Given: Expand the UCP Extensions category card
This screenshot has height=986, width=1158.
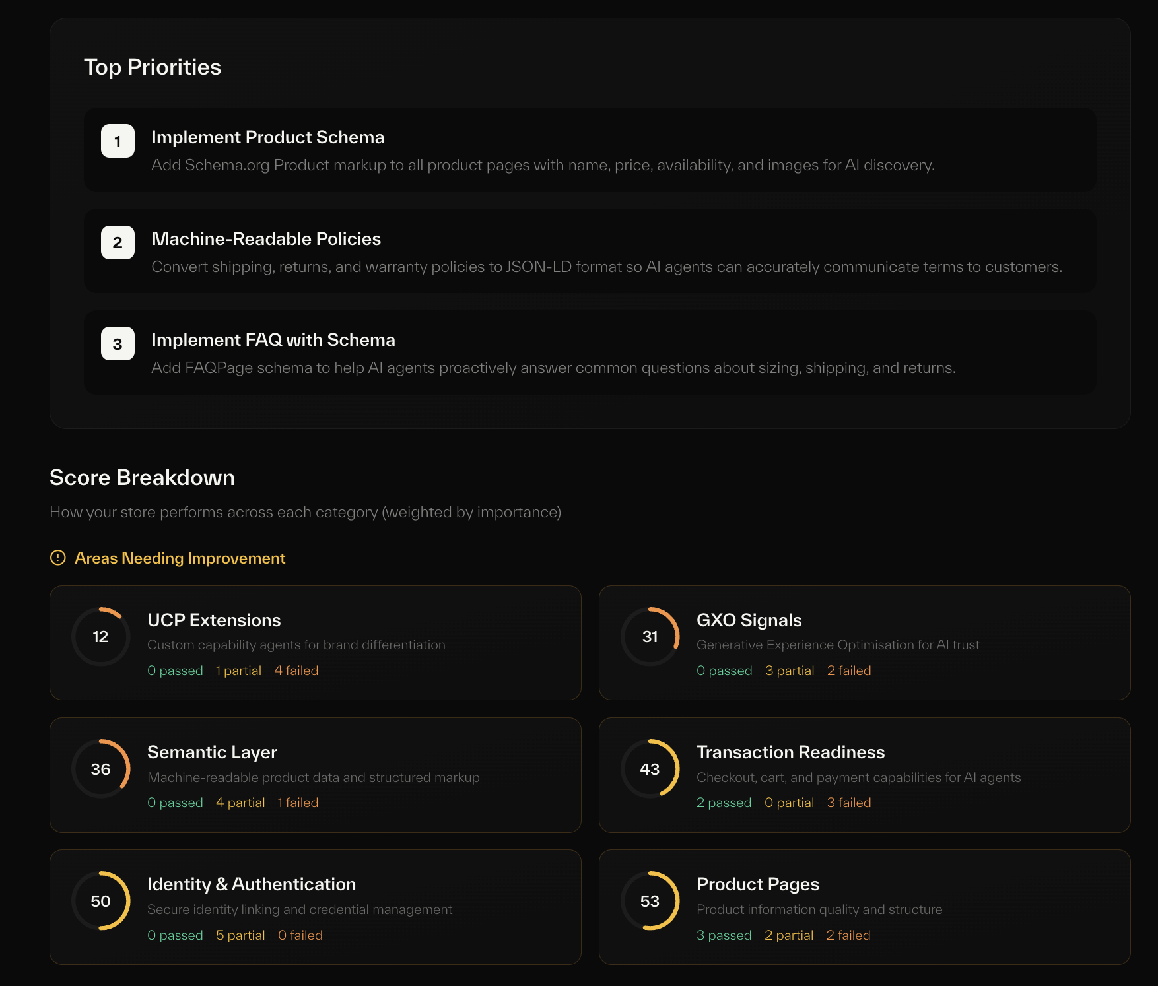Looking at the screenshot, I should tap(315, 642).
